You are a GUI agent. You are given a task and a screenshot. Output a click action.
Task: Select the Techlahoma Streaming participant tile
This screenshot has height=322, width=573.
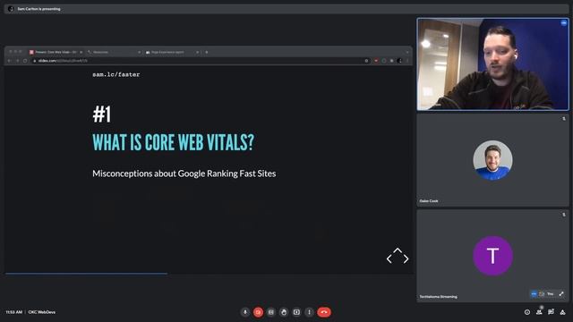(493, 256)
